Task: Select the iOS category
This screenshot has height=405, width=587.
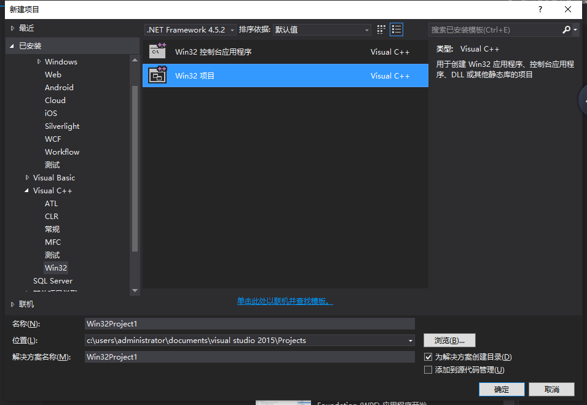Action: point(51,113)
